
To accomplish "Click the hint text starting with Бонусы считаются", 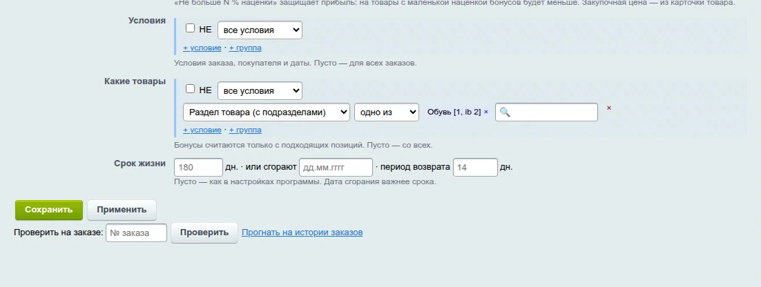I will [303, 145].
